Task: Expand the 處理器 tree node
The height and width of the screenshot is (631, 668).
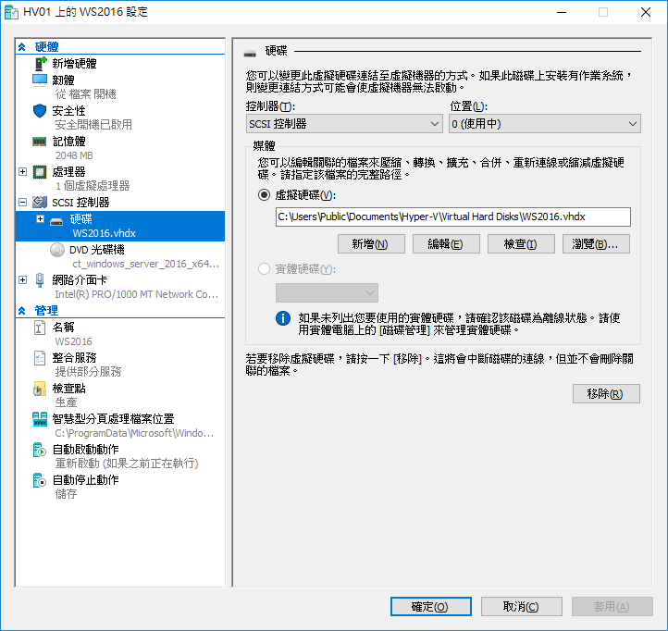Action: [x=22, y=172]
